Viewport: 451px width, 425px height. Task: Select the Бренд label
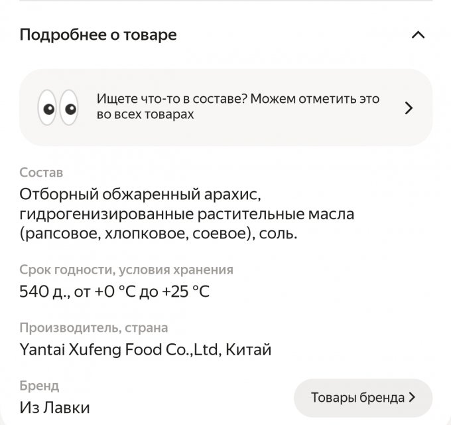(x=39, y=386)
